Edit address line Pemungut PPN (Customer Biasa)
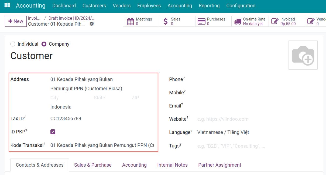This screenshot has height=175, width=326. coord(102,89)
